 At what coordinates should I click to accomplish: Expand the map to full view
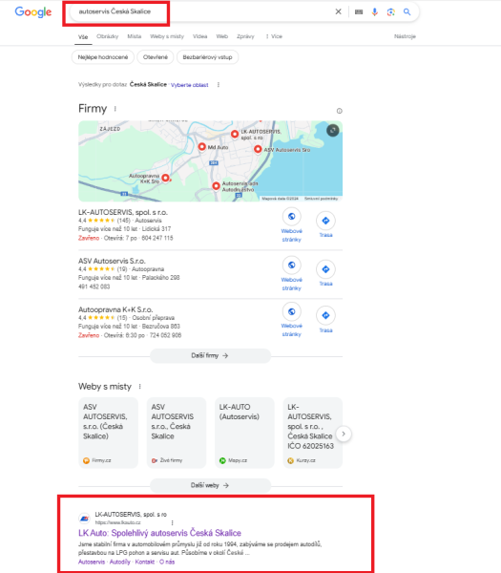(x=333, y=130)
